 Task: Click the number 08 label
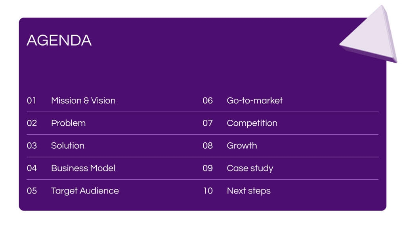(x=208, y=146)
